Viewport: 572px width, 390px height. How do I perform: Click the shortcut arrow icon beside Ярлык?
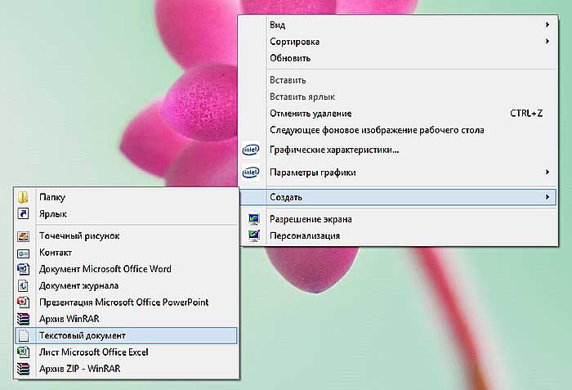click(23, 213)
